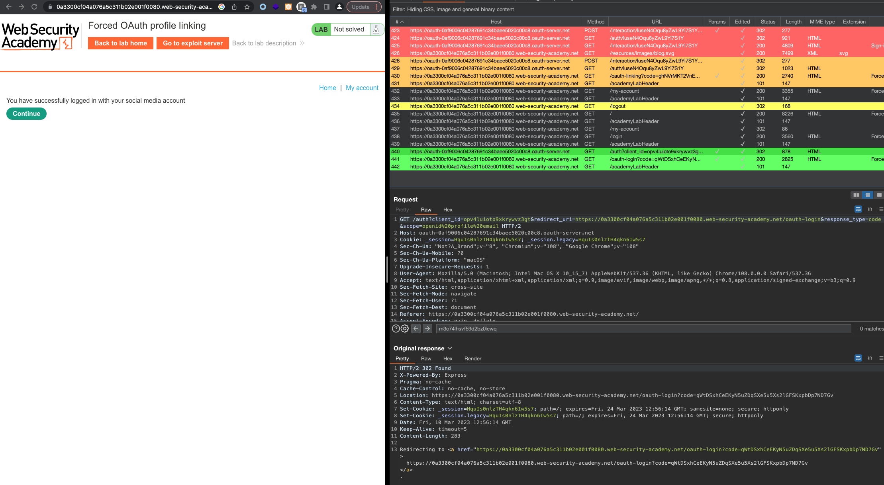884x485 pixels.
Task: Expand the Original response dropdown
Action: pyautogui.click(x=450, y=348)
